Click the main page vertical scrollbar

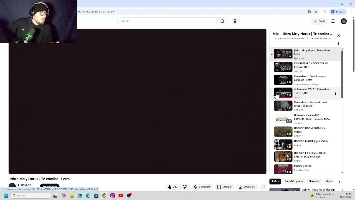coord(354,46)
